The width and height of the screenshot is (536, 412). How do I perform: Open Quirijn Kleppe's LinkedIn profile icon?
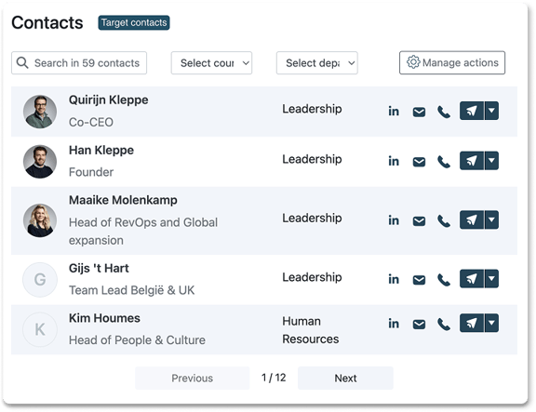[394, 112]
